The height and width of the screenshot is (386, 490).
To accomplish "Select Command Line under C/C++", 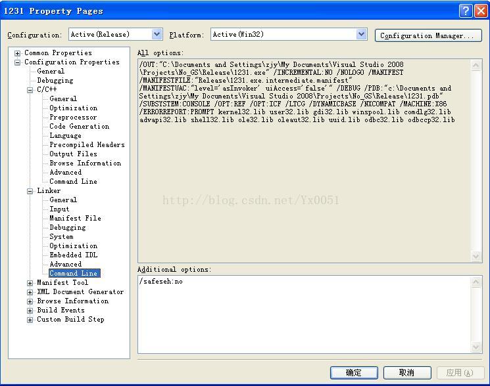I will pos(73,181).
